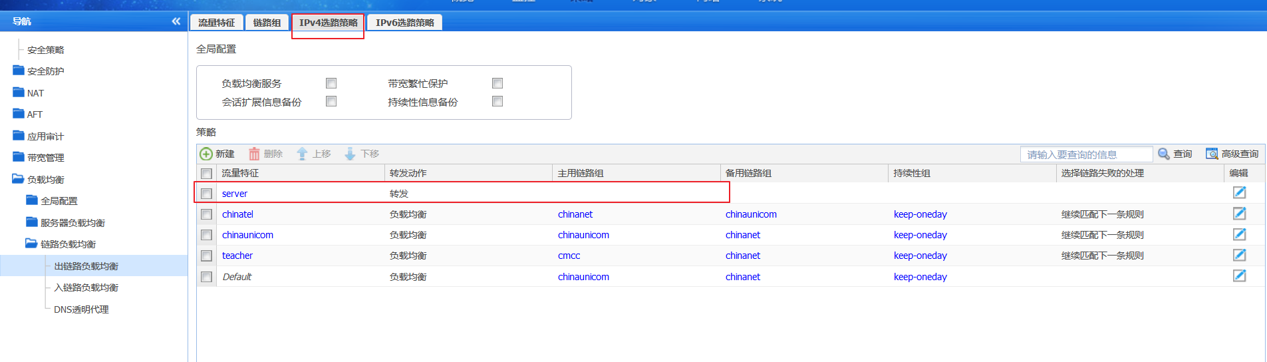Check the chinatel row checkbox
1267x362 pixels.
[x=207, y=214]
